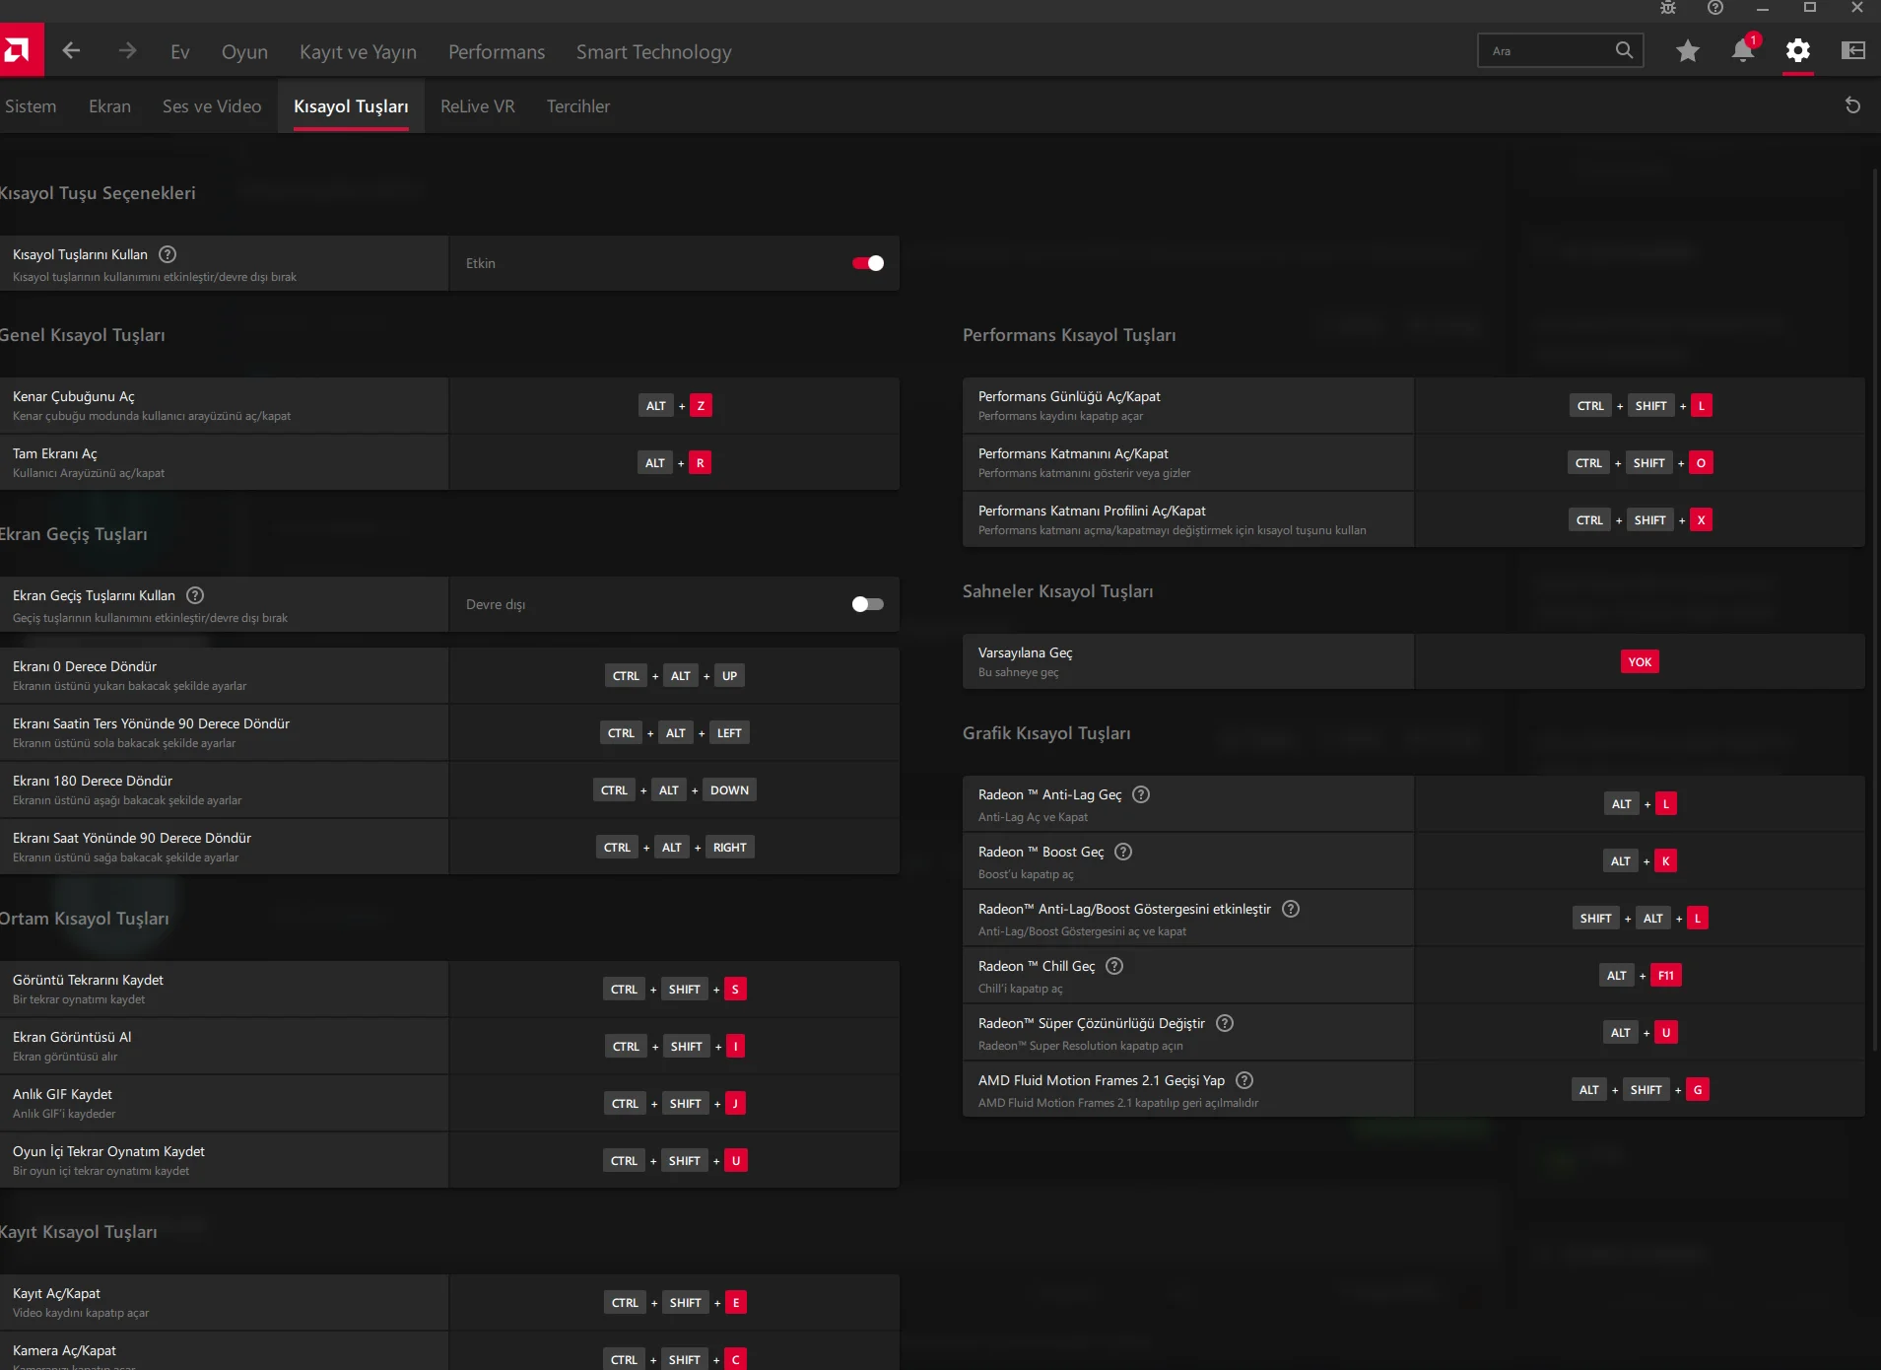Select the Sistem settings tab

coord(31,106)
